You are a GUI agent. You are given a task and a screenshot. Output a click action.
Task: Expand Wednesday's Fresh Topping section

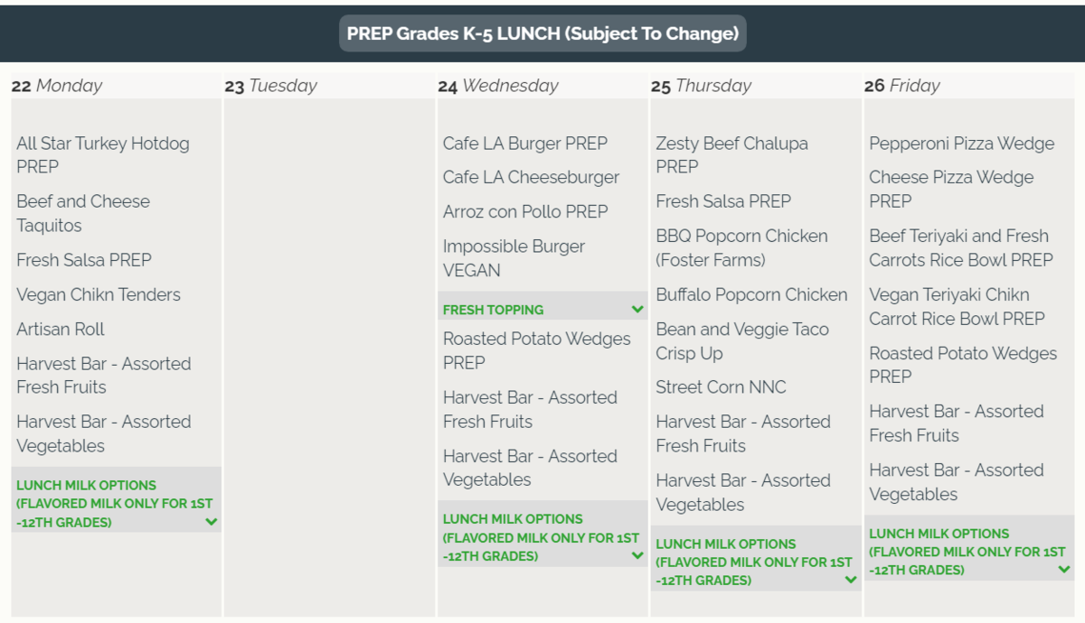(637, 310)
